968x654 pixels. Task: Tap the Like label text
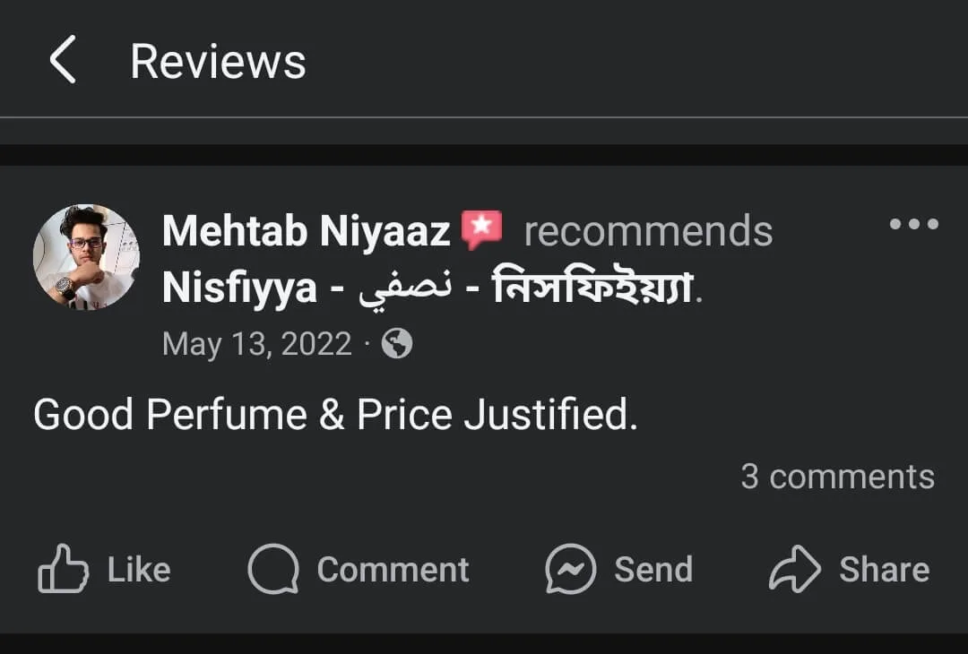139,570
